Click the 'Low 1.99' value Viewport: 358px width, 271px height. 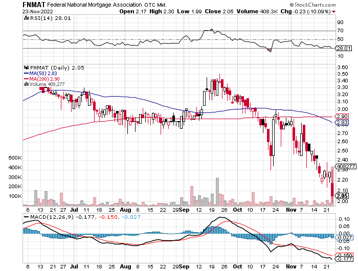pyautogui.click(x=189, y=11)
